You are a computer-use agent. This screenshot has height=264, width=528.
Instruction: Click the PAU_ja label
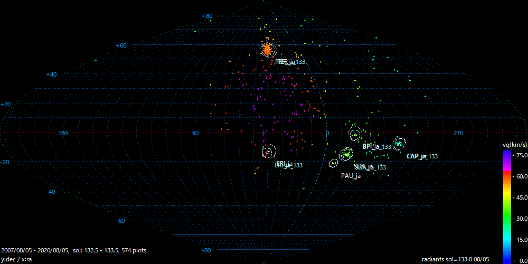(x=351, y=176)
